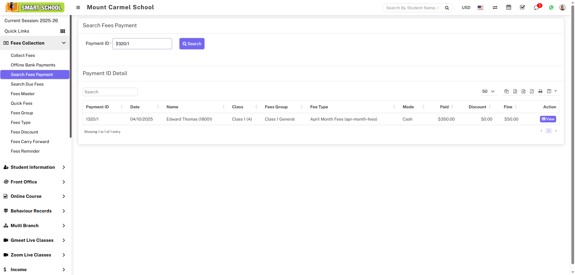This screenshot has width=575, height=275.
Task: Change language via the US flag icon
Action: 480,8
